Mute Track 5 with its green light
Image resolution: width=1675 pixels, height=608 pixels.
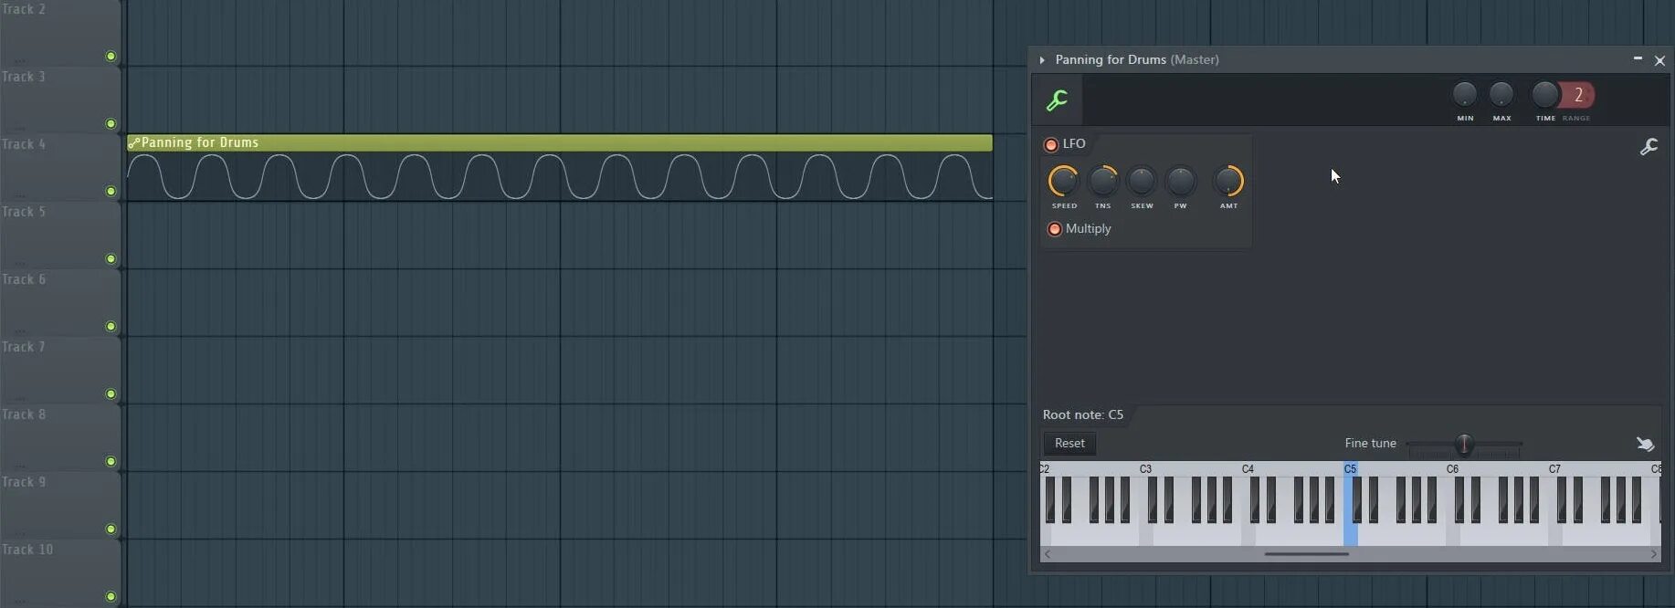pos(111,259)
